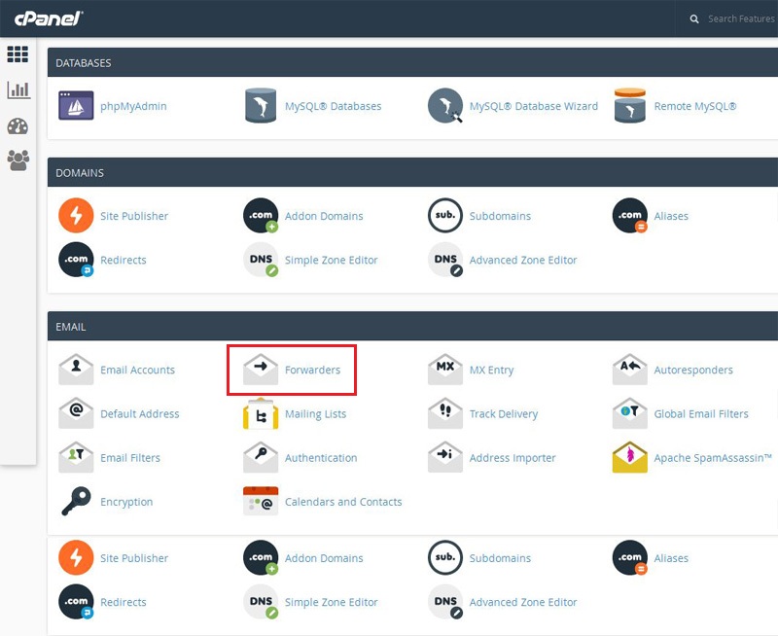Click the Global Email Filters icon
The width and height of the screenshot is (778, 636).
[629, 412]
